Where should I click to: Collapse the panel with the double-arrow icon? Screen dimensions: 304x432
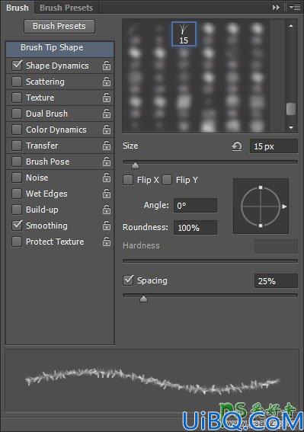click(276, 8)
